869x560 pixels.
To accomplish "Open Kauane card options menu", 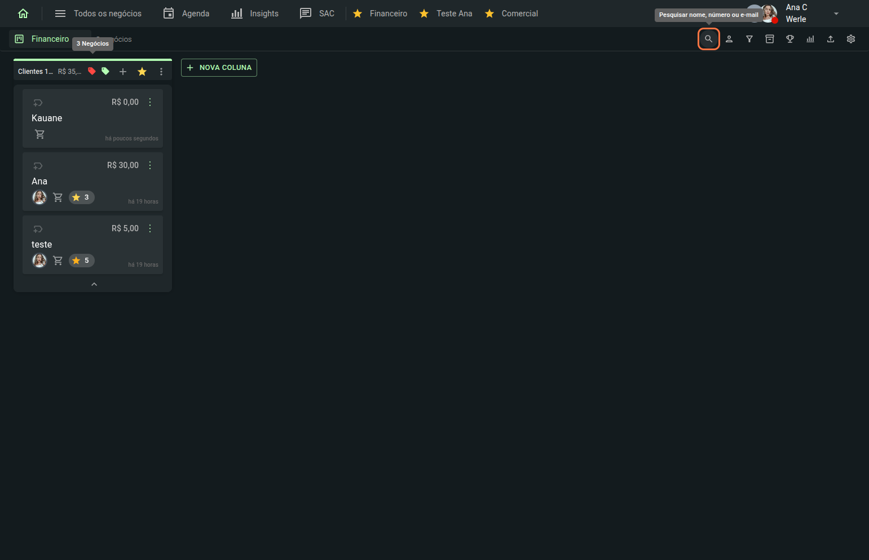I will tap(150, 102).
